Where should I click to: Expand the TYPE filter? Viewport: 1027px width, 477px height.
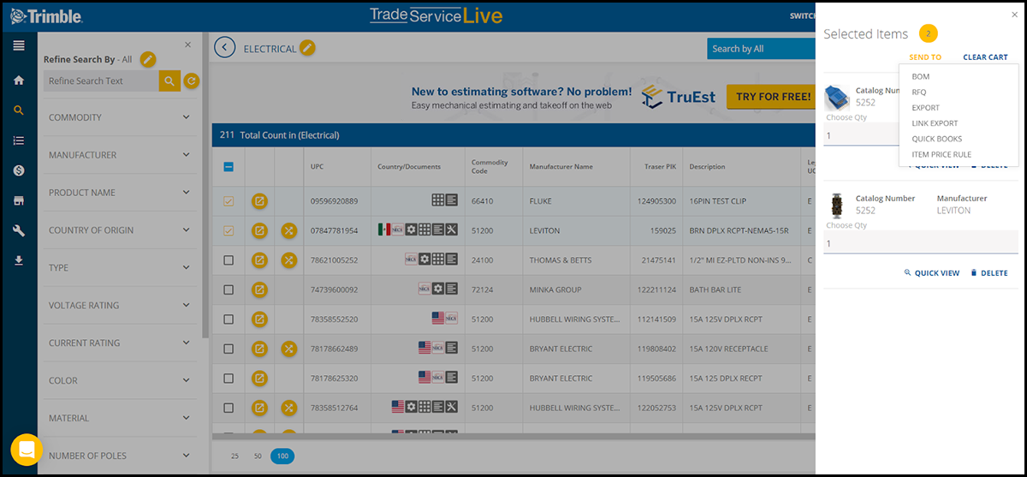[120, 268]
